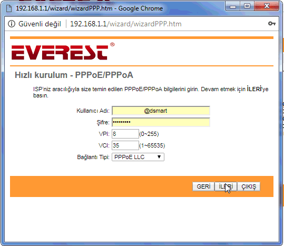Click the Bağlantı Tipi label
The image size is (284, 246).
point(93,157)
